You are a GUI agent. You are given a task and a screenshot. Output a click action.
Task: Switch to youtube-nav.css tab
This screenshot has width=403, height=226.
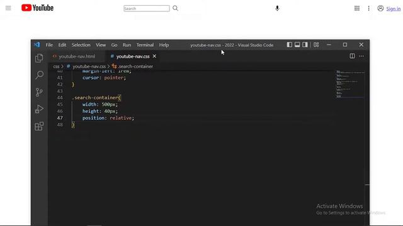pos(133,56)
